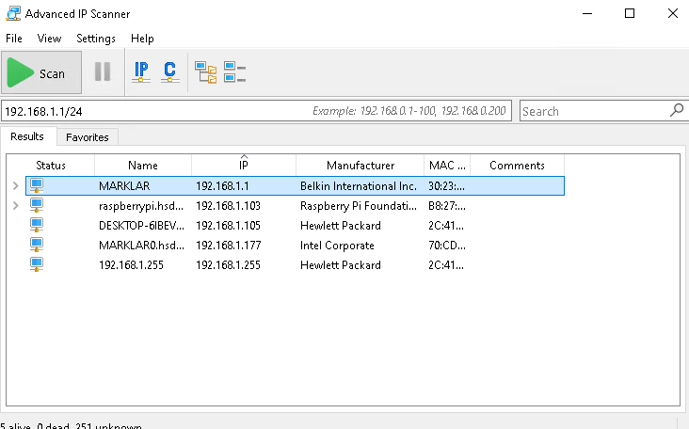Start a network scan with Scan button
The image size is (689, 429).
[41, 72]
